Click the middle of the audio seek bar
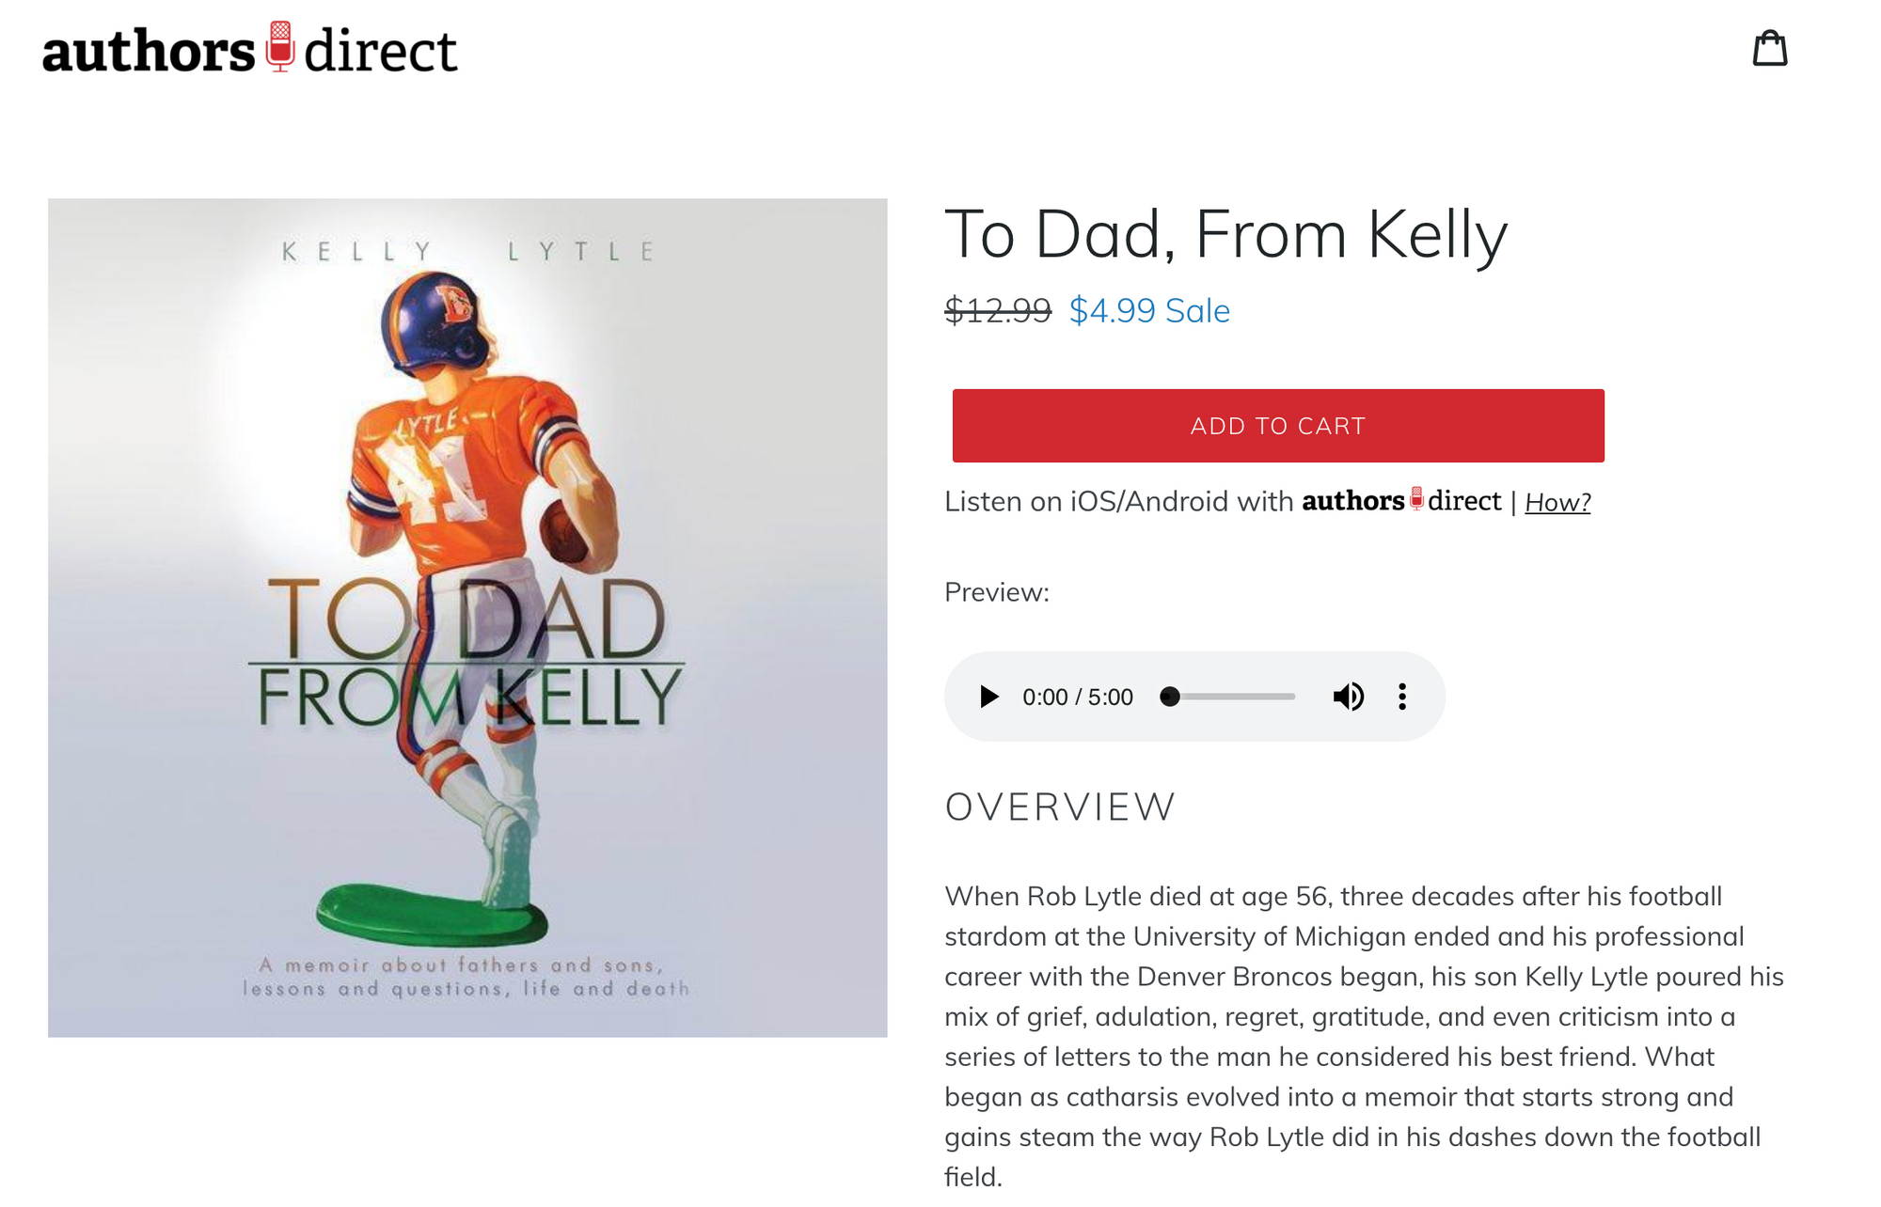This screenshot has height=1207, width=1881. click(x=1229, y=697)
